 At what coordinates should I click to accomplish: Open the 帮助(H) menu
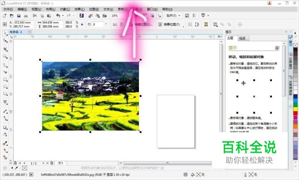[x=167, y=9]
